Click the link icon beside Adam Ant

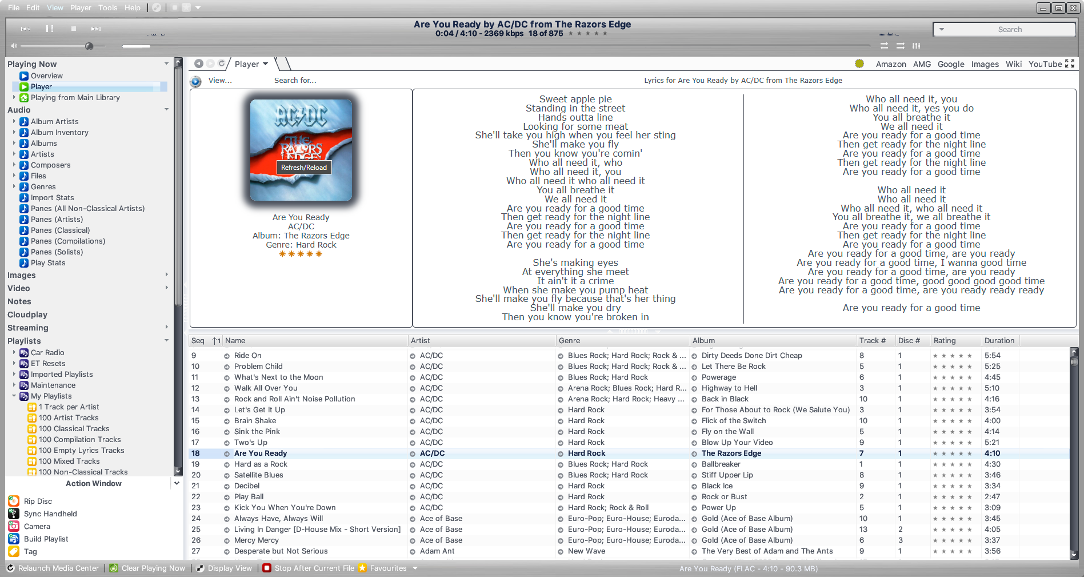point(413,551)
